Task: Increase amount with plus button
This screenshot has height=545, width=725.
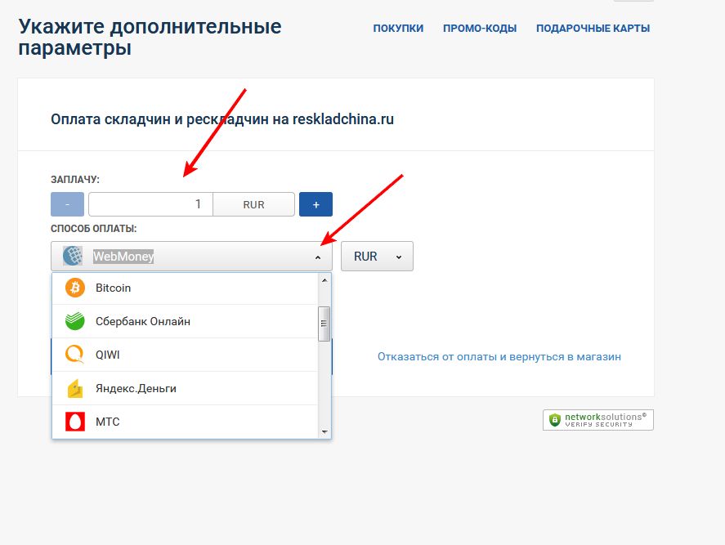Action: (316, 204)
